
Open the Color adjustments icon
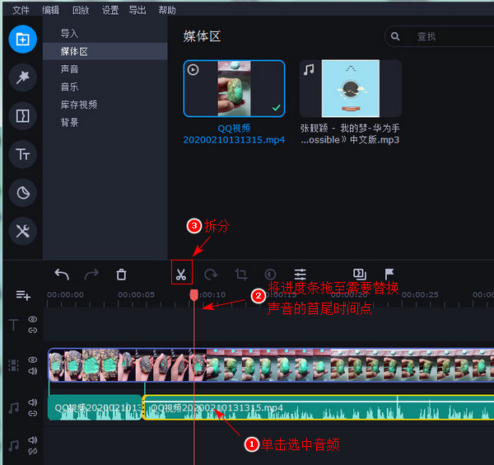(x=270, y=275)
